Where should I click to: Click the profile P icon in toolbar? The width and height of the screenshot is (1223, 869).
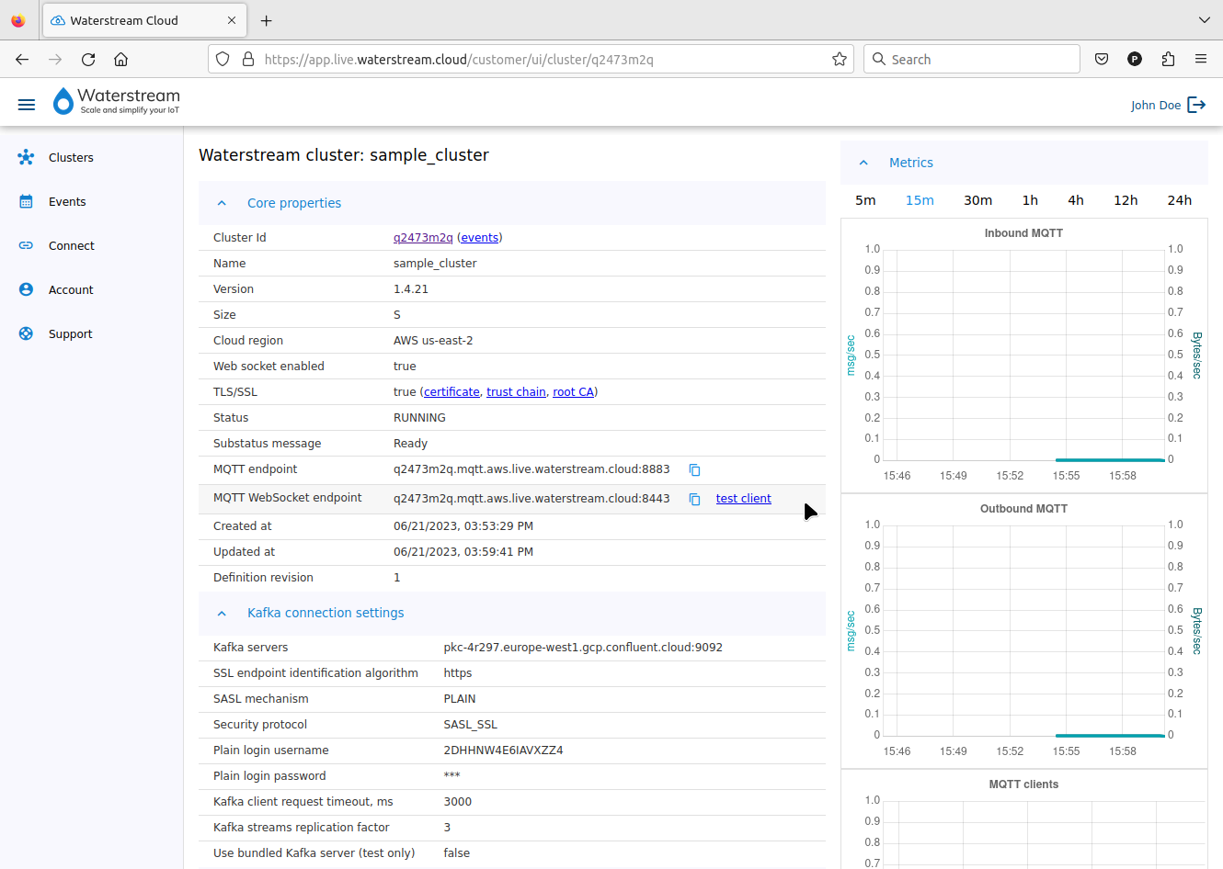(1135, 59)
